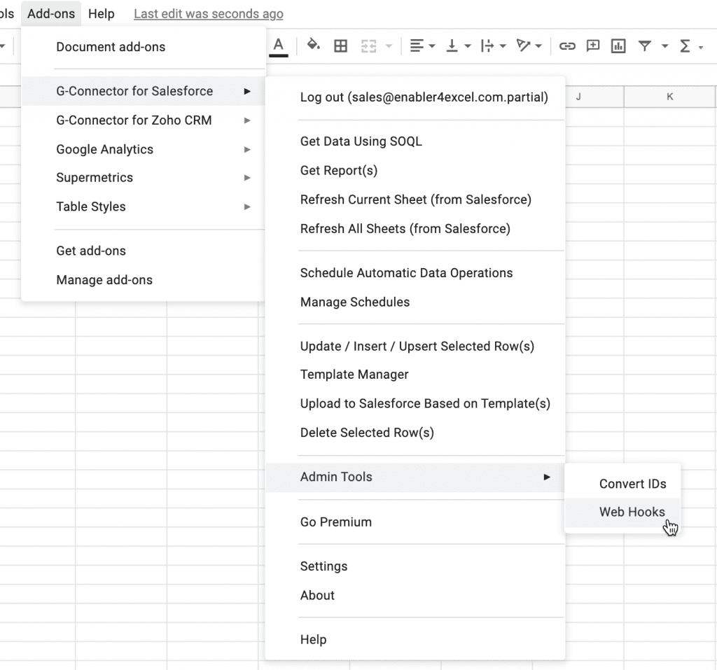The width and height of the screenshot is (717, 670).
Task: Select the fill color paint bucket icon
Action: click(312, 46)
